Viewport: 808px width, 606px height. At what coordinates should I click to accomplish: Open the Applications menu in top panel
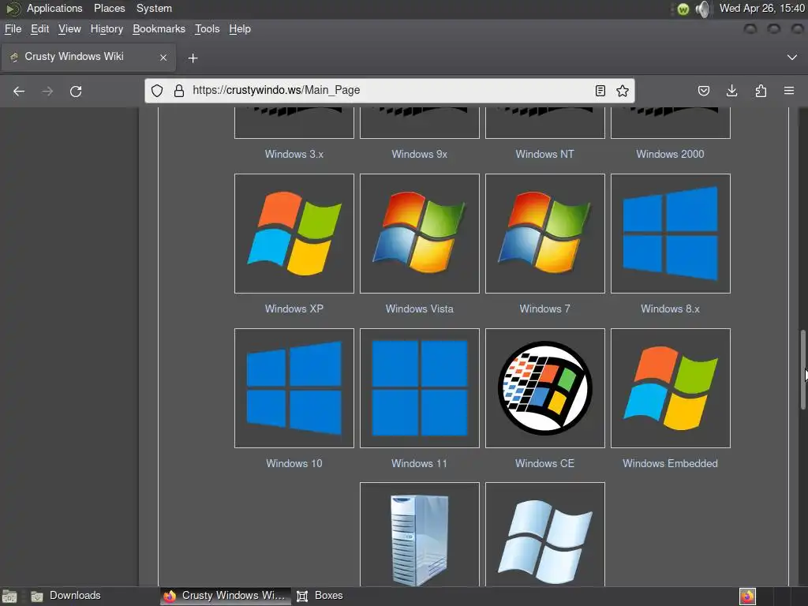54,8
